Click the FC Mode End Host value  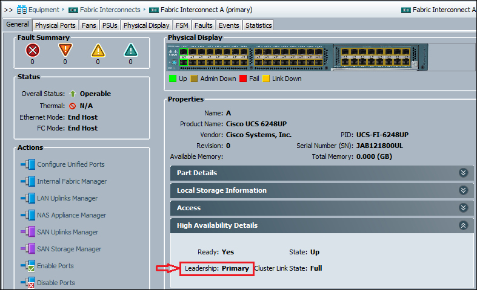tap(83, 128)
